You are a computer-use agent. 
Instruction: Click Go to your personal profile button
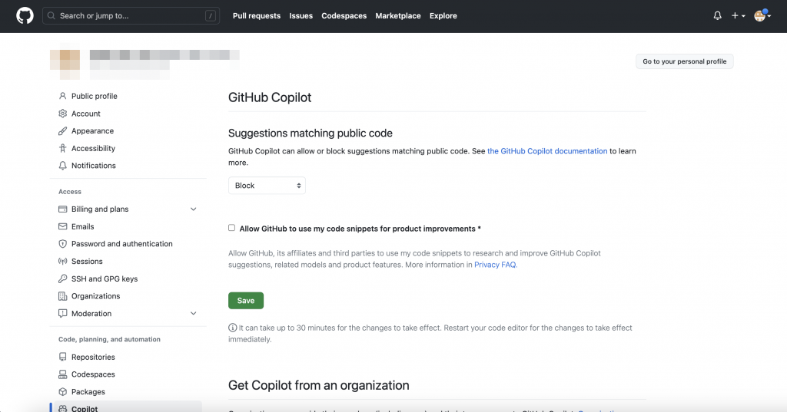coord(685,61)
